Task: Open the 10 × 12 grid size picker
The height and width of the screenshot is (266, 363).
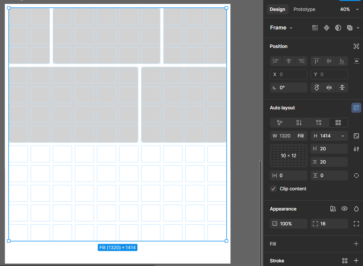Action: tap(289, 156)
